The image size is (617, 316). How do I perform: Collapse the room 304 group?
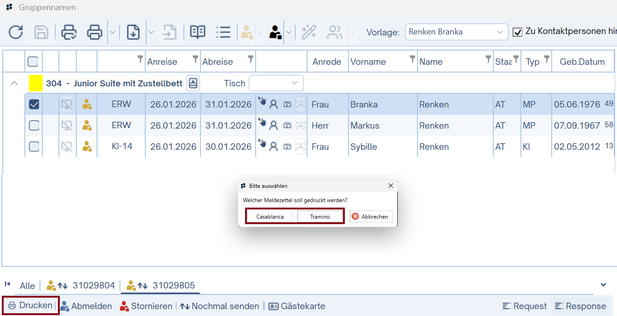click(14, 83)
